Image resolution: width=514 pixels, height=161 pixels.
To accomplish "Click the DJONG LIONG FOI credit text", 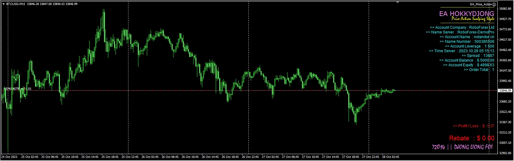I will pyautogui.click(x=462, y=147).
